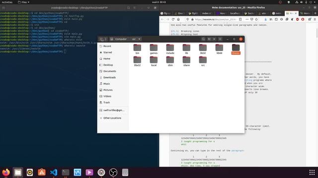This screenshot has height=178, width=318.
Task: Open the sbin folder
Action: 170,61
